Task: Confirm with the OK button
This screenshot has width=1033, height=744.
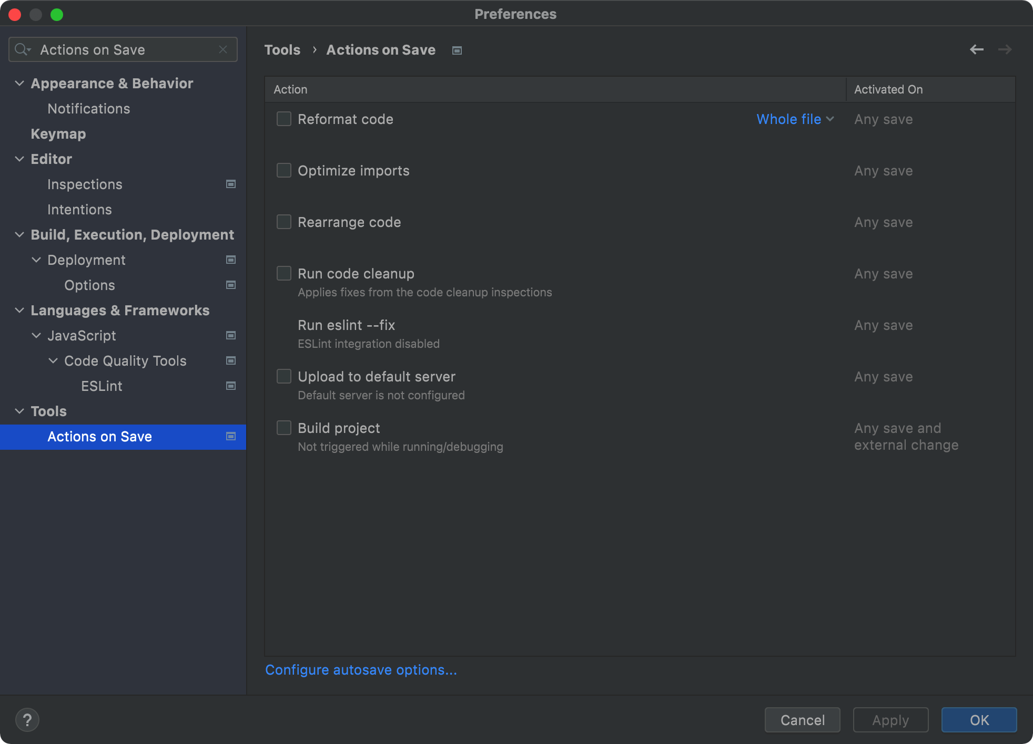Action: coord(979,720)
